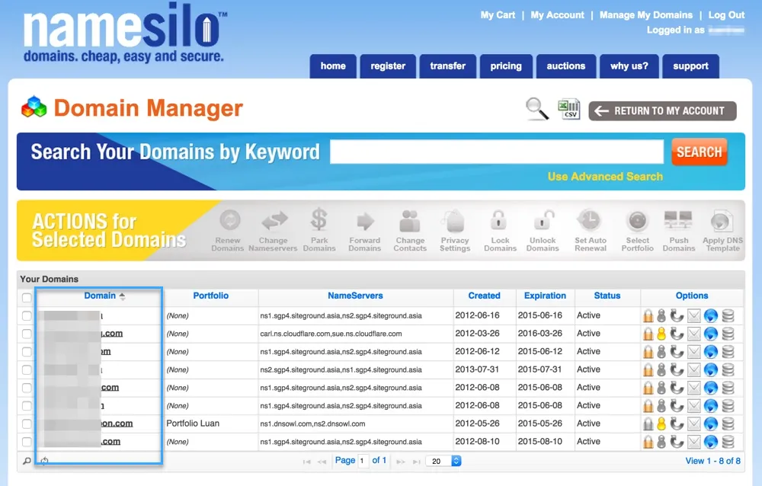Check the row created 2012-08-10

pyautogui.click(x=27, y=442)
